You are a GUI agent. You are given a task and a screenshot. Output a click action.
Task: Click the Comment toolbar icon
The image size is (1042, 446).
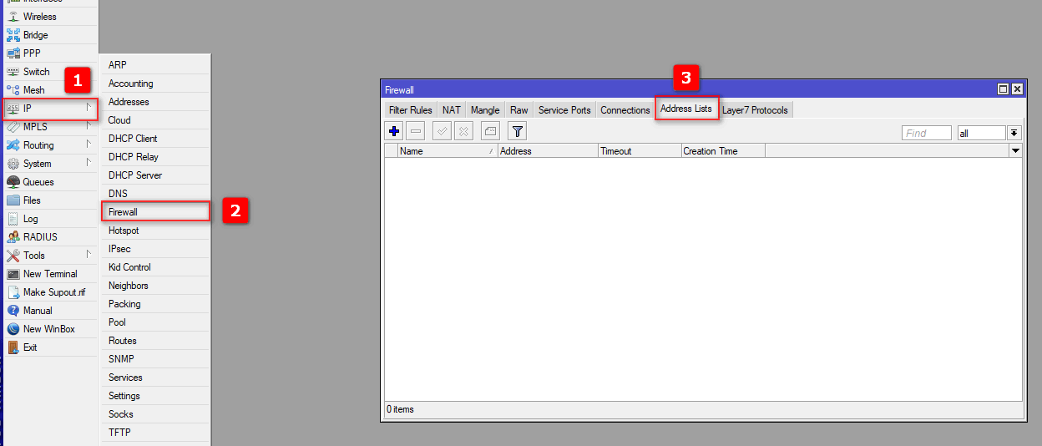pos(490,131)
